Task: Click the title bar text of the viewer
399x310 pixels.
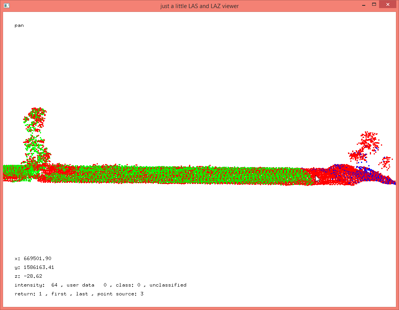Action: tap(199, 6)
